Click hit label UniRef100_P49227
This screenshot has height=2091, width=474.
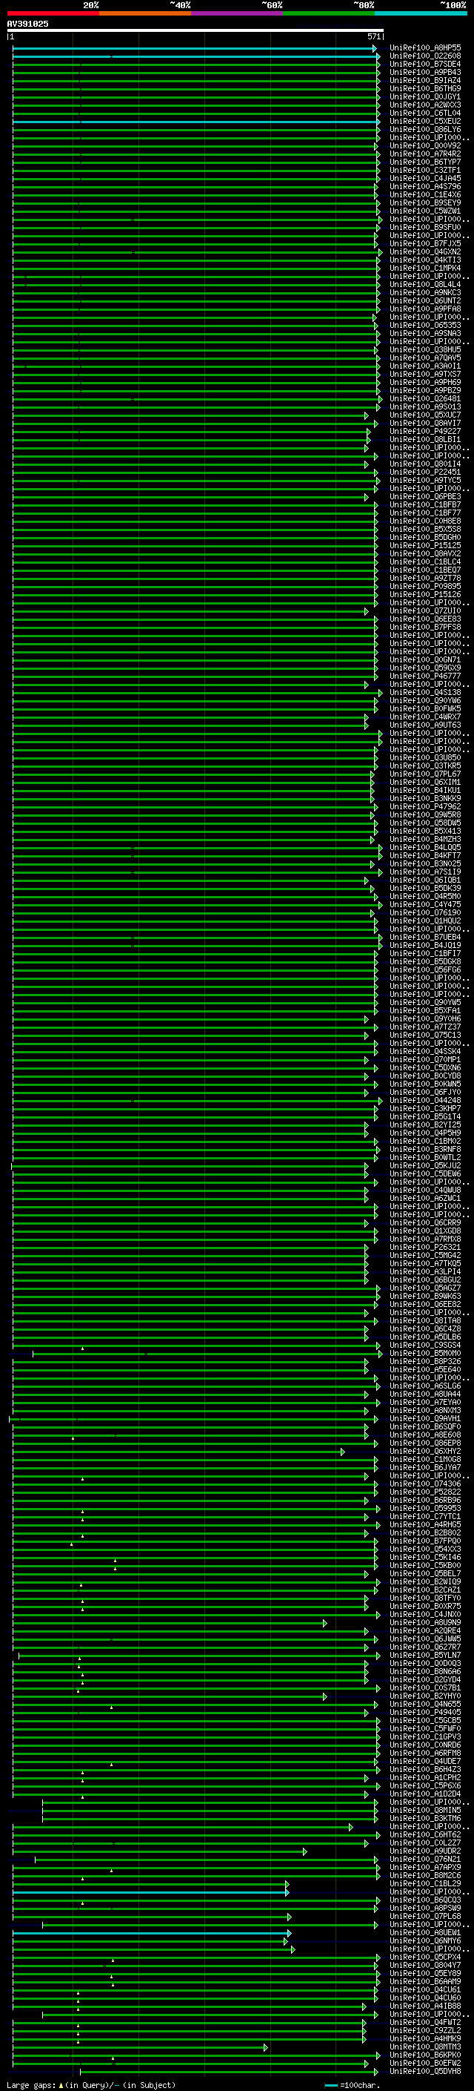tap(425, 431)
